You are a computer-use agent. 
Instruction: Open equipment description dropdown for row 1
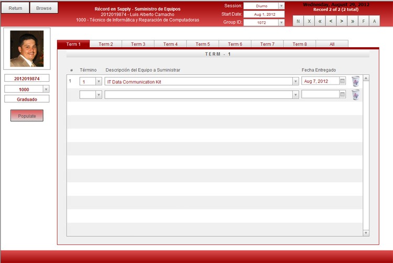tap(296, 81)
